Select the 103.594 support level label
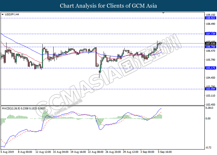217x155 pixels. click(210, 89)
